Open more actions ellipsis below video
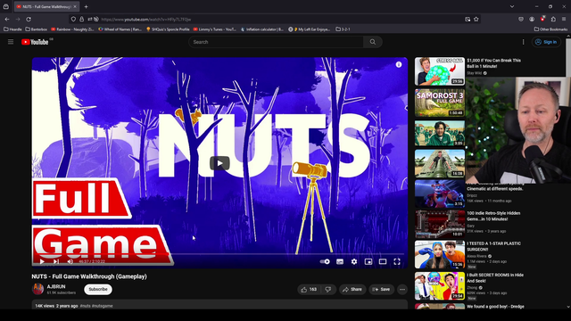 (x=402, y=289)
